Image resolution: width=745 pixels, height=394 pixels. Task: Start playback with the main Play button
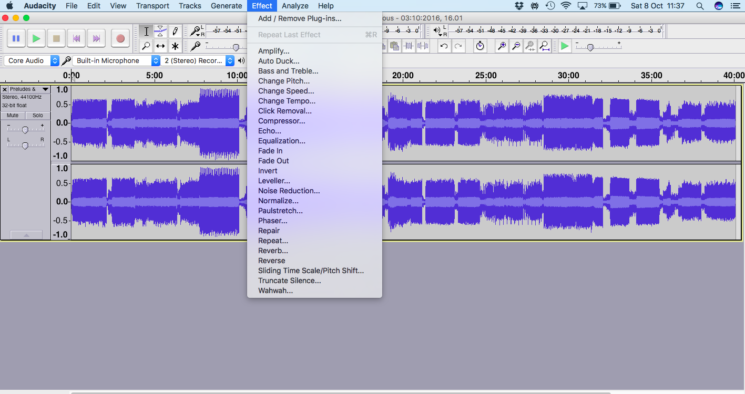coord(36,38)
